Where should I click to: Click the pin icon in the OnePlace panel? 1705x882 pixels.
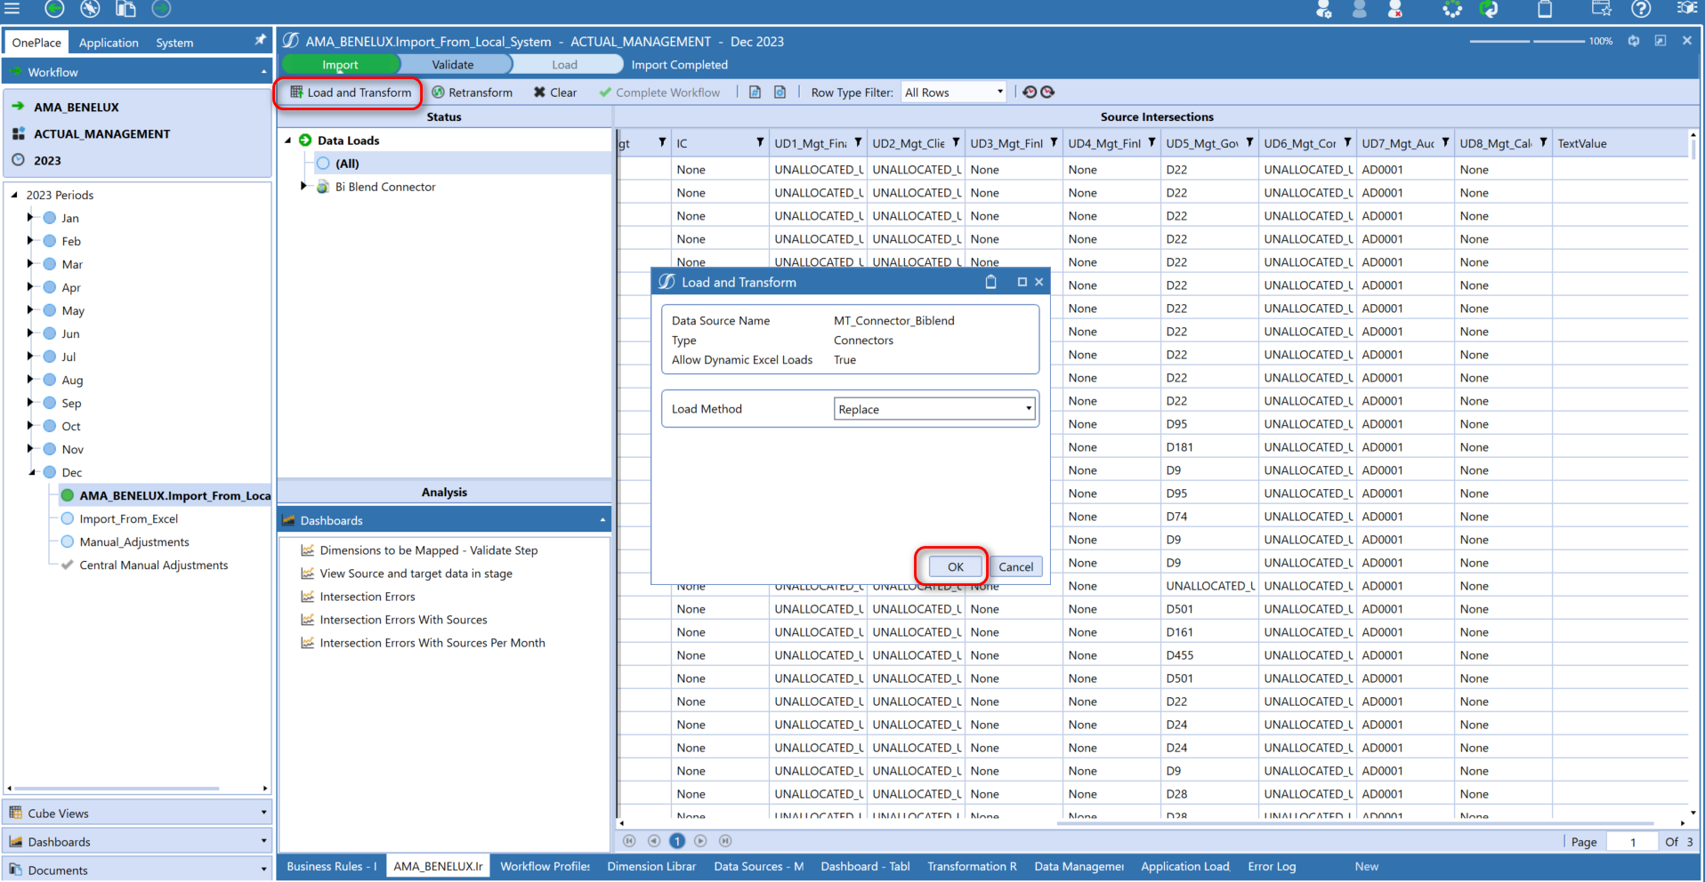(259, 40)
